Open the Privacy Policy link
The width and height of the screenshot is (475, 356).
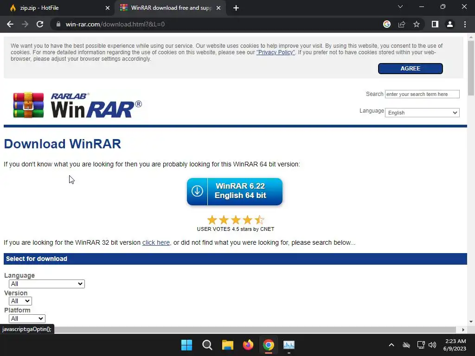(276, 52)
